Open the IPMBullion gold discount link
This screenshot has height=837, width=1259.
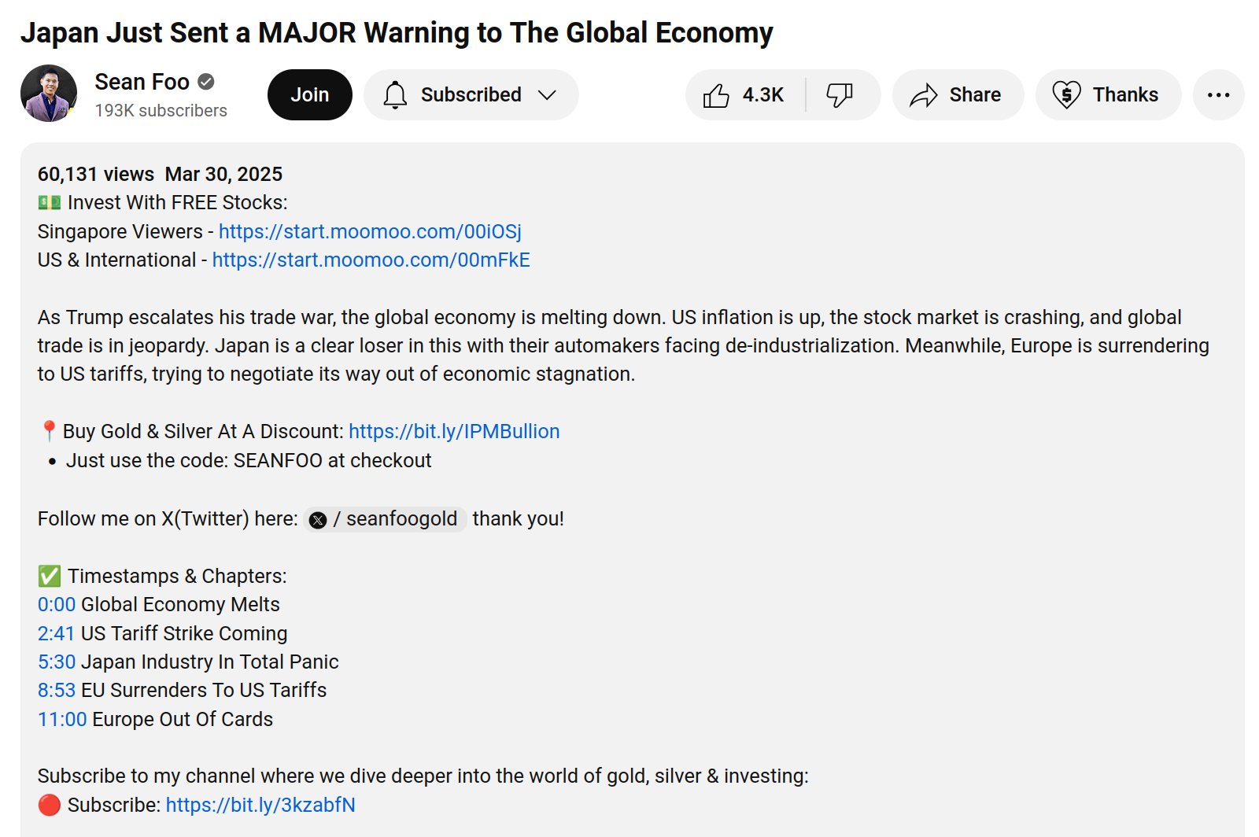tap(454, 432)
